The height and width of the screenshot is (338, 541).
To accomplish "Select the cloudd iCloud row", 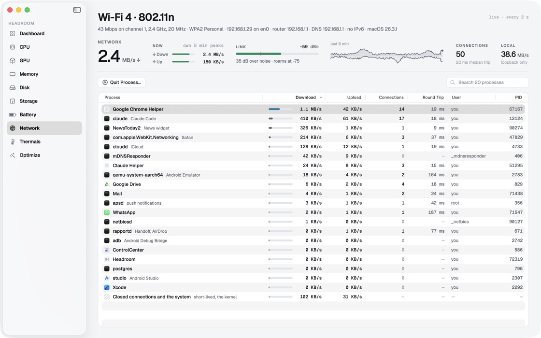I will [313, 147].
